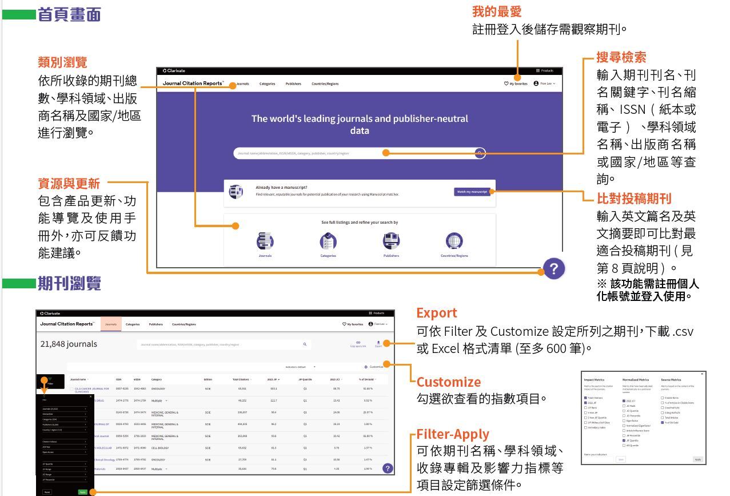Check the Total Citations checkbox
This screenshot has width=730, height=496.
click(x=585, y=397)
